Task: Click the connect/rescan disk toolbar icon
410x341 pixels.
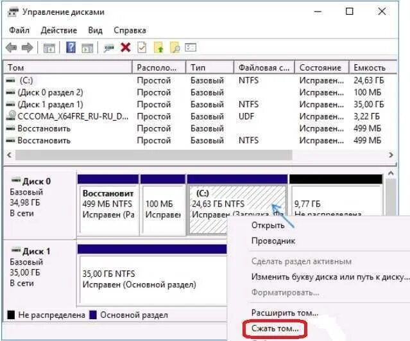Action: click(x=109, y=48)
